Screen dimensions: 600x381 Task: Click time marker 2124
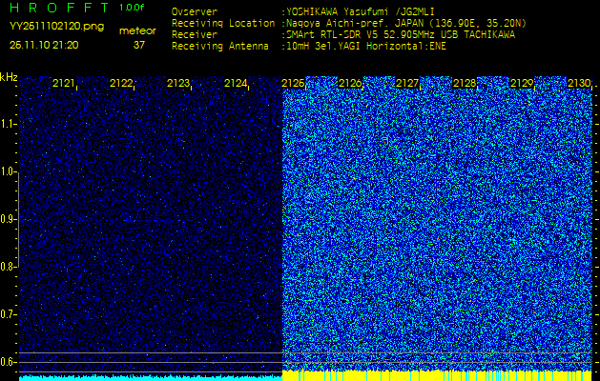[236, 83]
